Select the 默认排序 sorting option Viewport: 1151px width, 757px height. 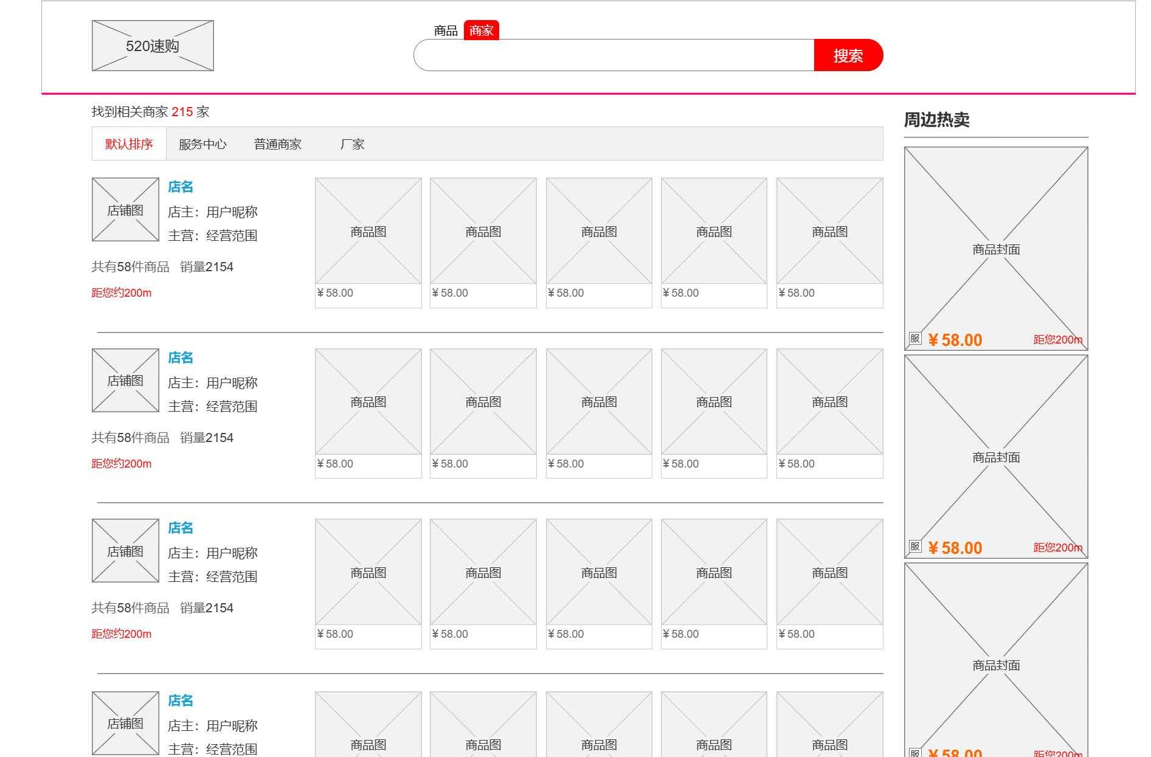(x=128, y=143)
